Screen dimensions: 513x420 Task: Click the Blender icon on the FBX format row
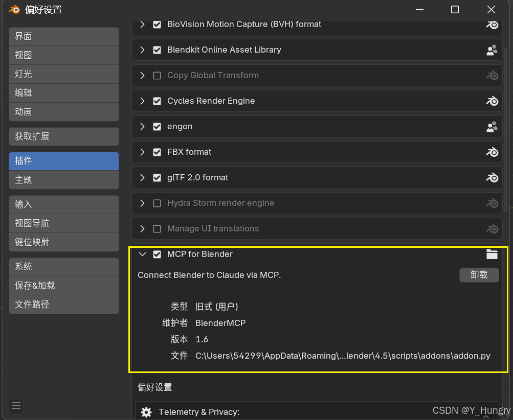(x=492, y=152)
